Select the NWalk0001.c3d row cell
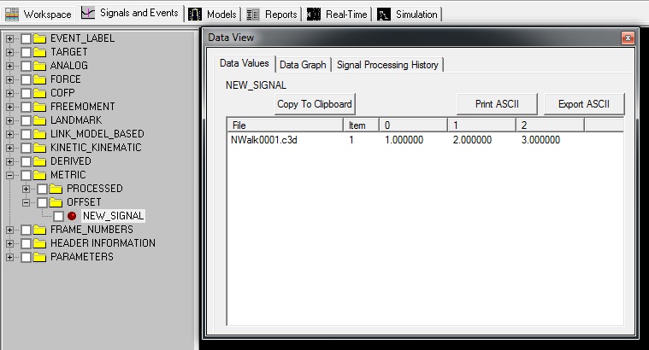 click(x=264, y=140)
